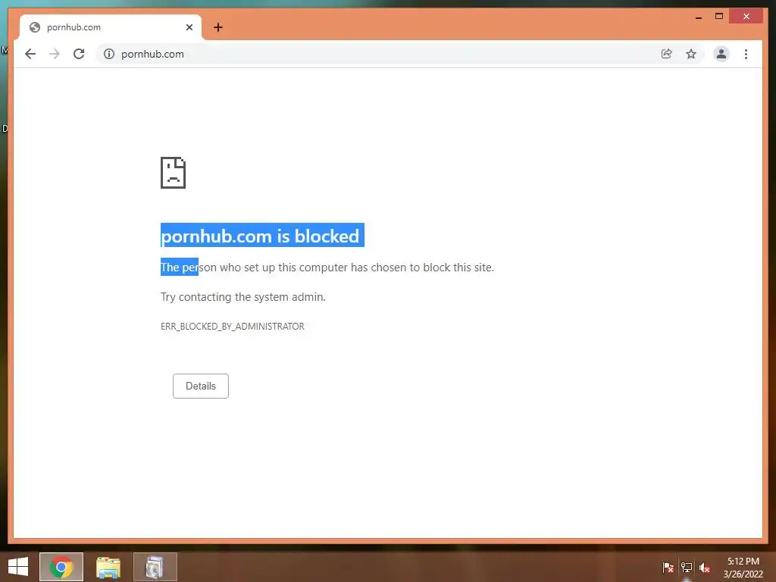Viewport: 776px width, 582px height.
Task: Open a new tab with plus button
Action: click(218, 27)
